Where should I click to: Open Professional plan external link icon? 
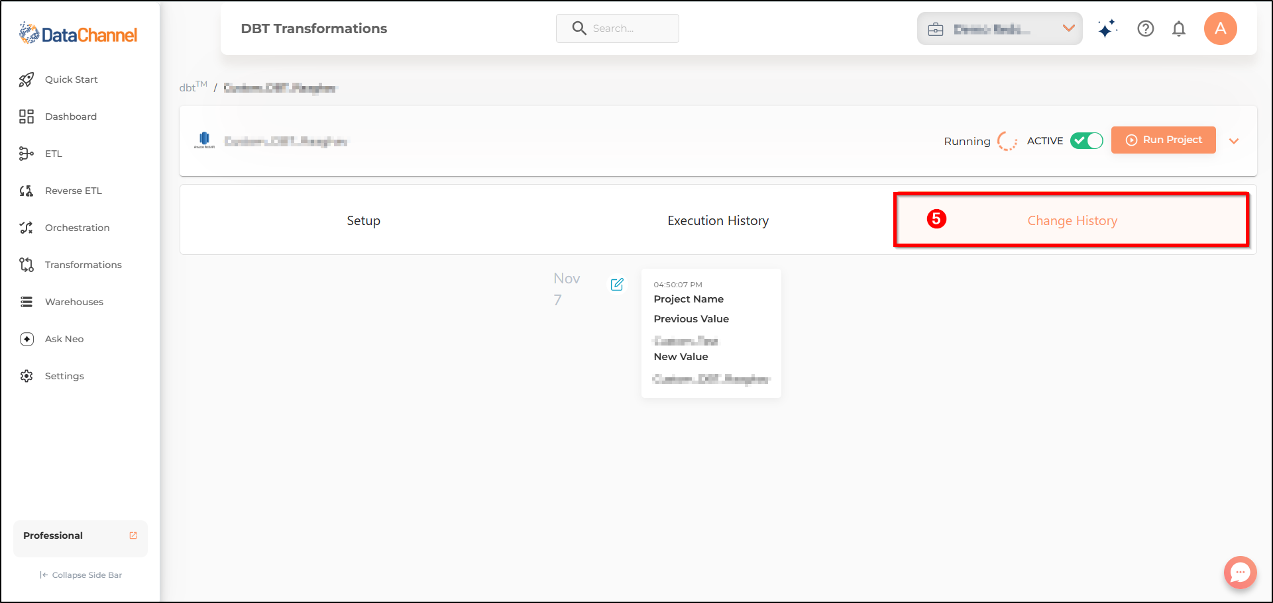[133, 535]
